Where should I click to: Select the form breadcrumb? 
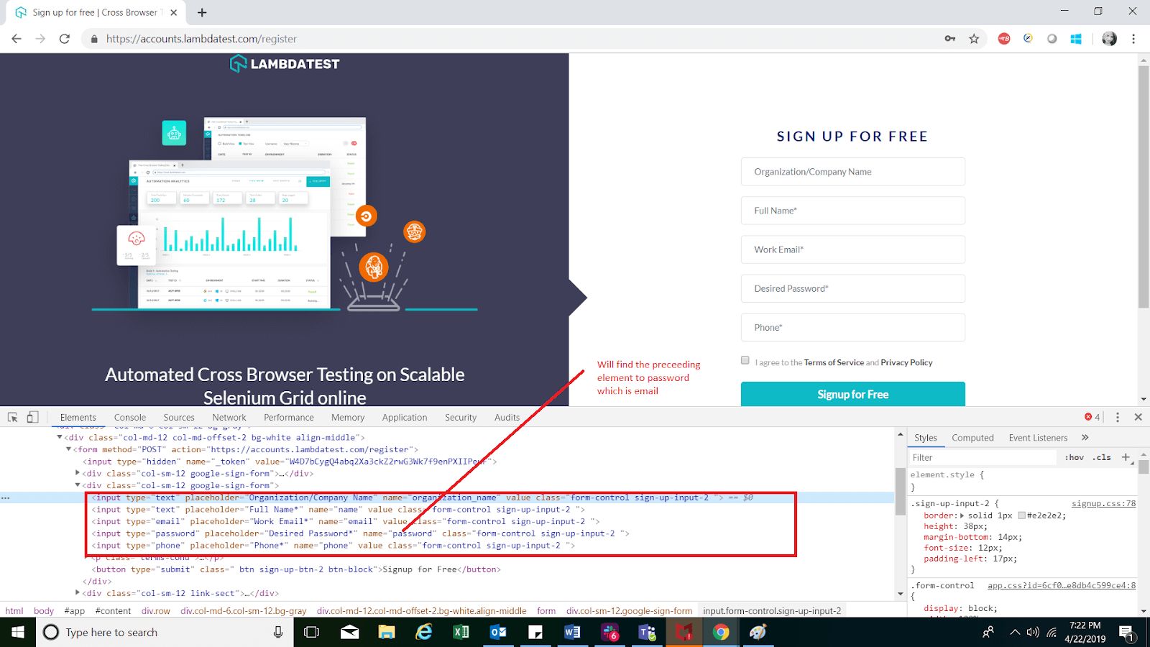[546, 610]
